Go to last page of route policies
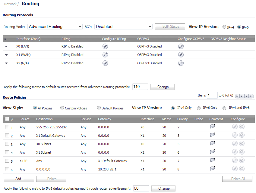 pos(251,96)
